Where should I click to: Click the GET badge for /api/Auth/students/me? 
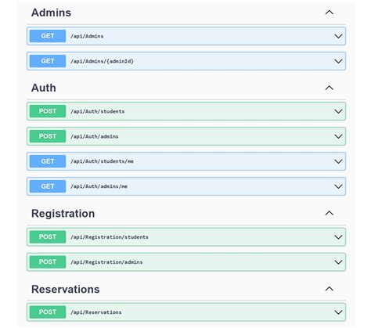coord(48,161)
